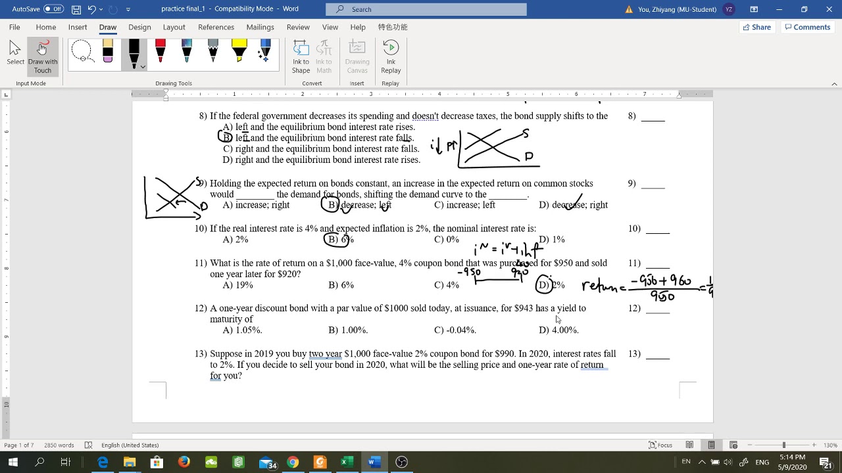Viewport: 842px width, 473px height.
Task: Open Excel from the taskbar
Action: click(x=347, y=462)
